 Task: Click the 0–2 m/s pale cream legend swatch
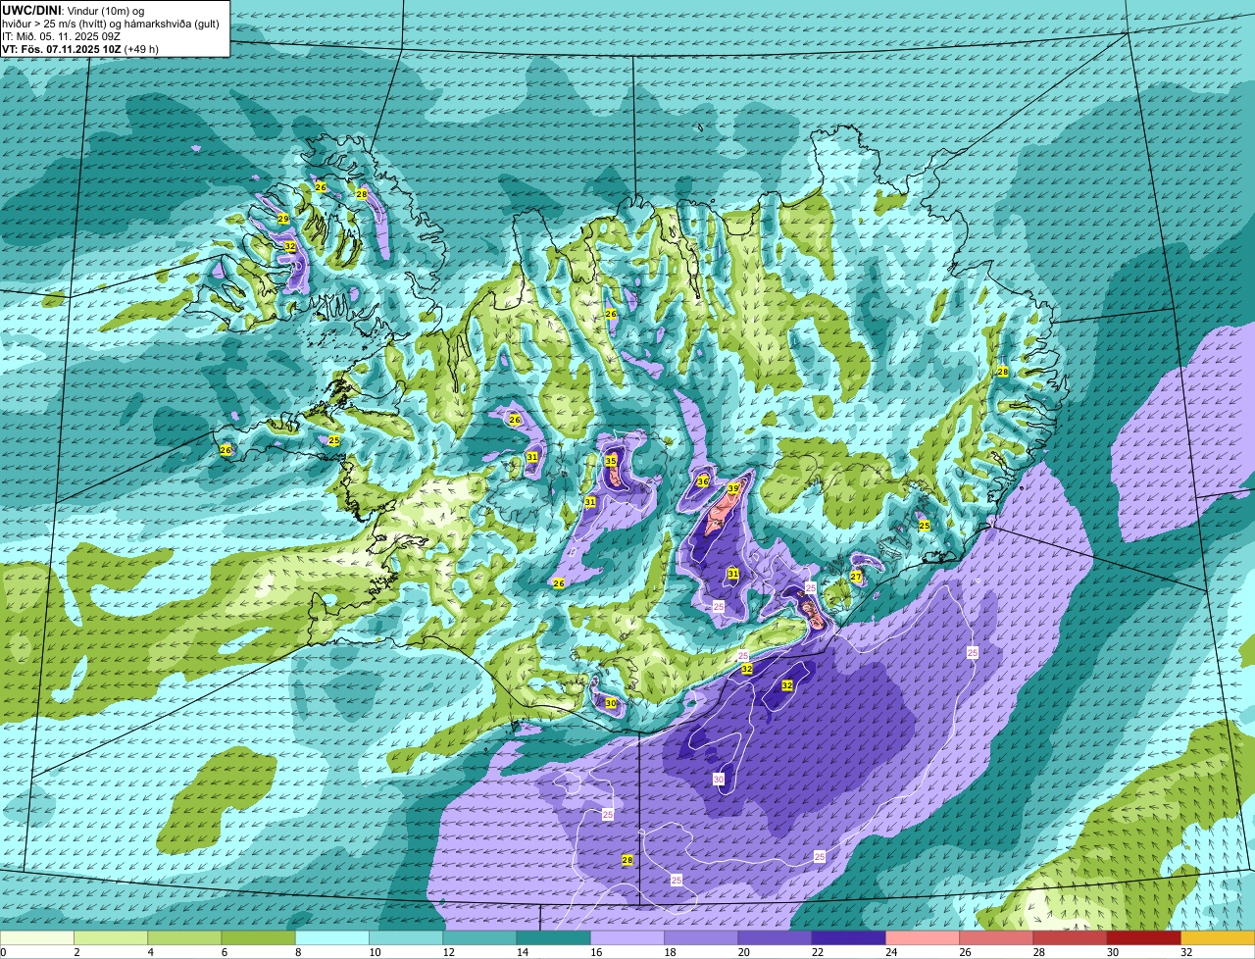pos(37,937)
